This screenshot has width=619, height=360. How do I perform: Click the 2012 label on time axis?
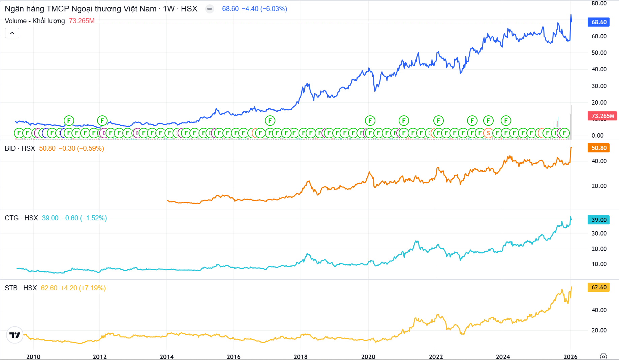tap(100, 357)
